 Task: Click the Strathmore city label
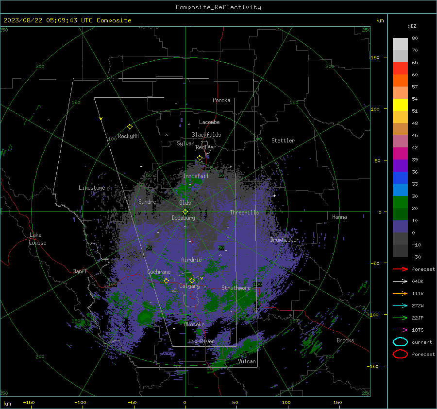(x=236, y=288)
